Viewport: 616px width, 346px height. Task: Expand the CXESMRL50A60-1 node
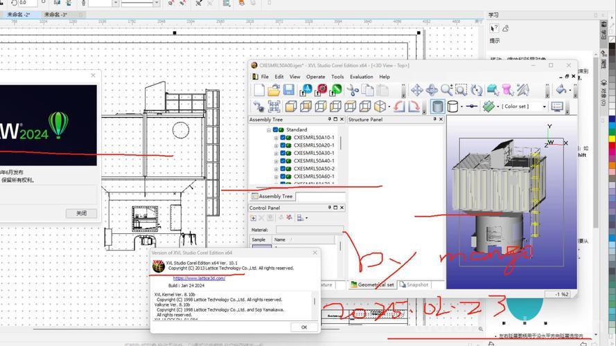coord(276,177)
